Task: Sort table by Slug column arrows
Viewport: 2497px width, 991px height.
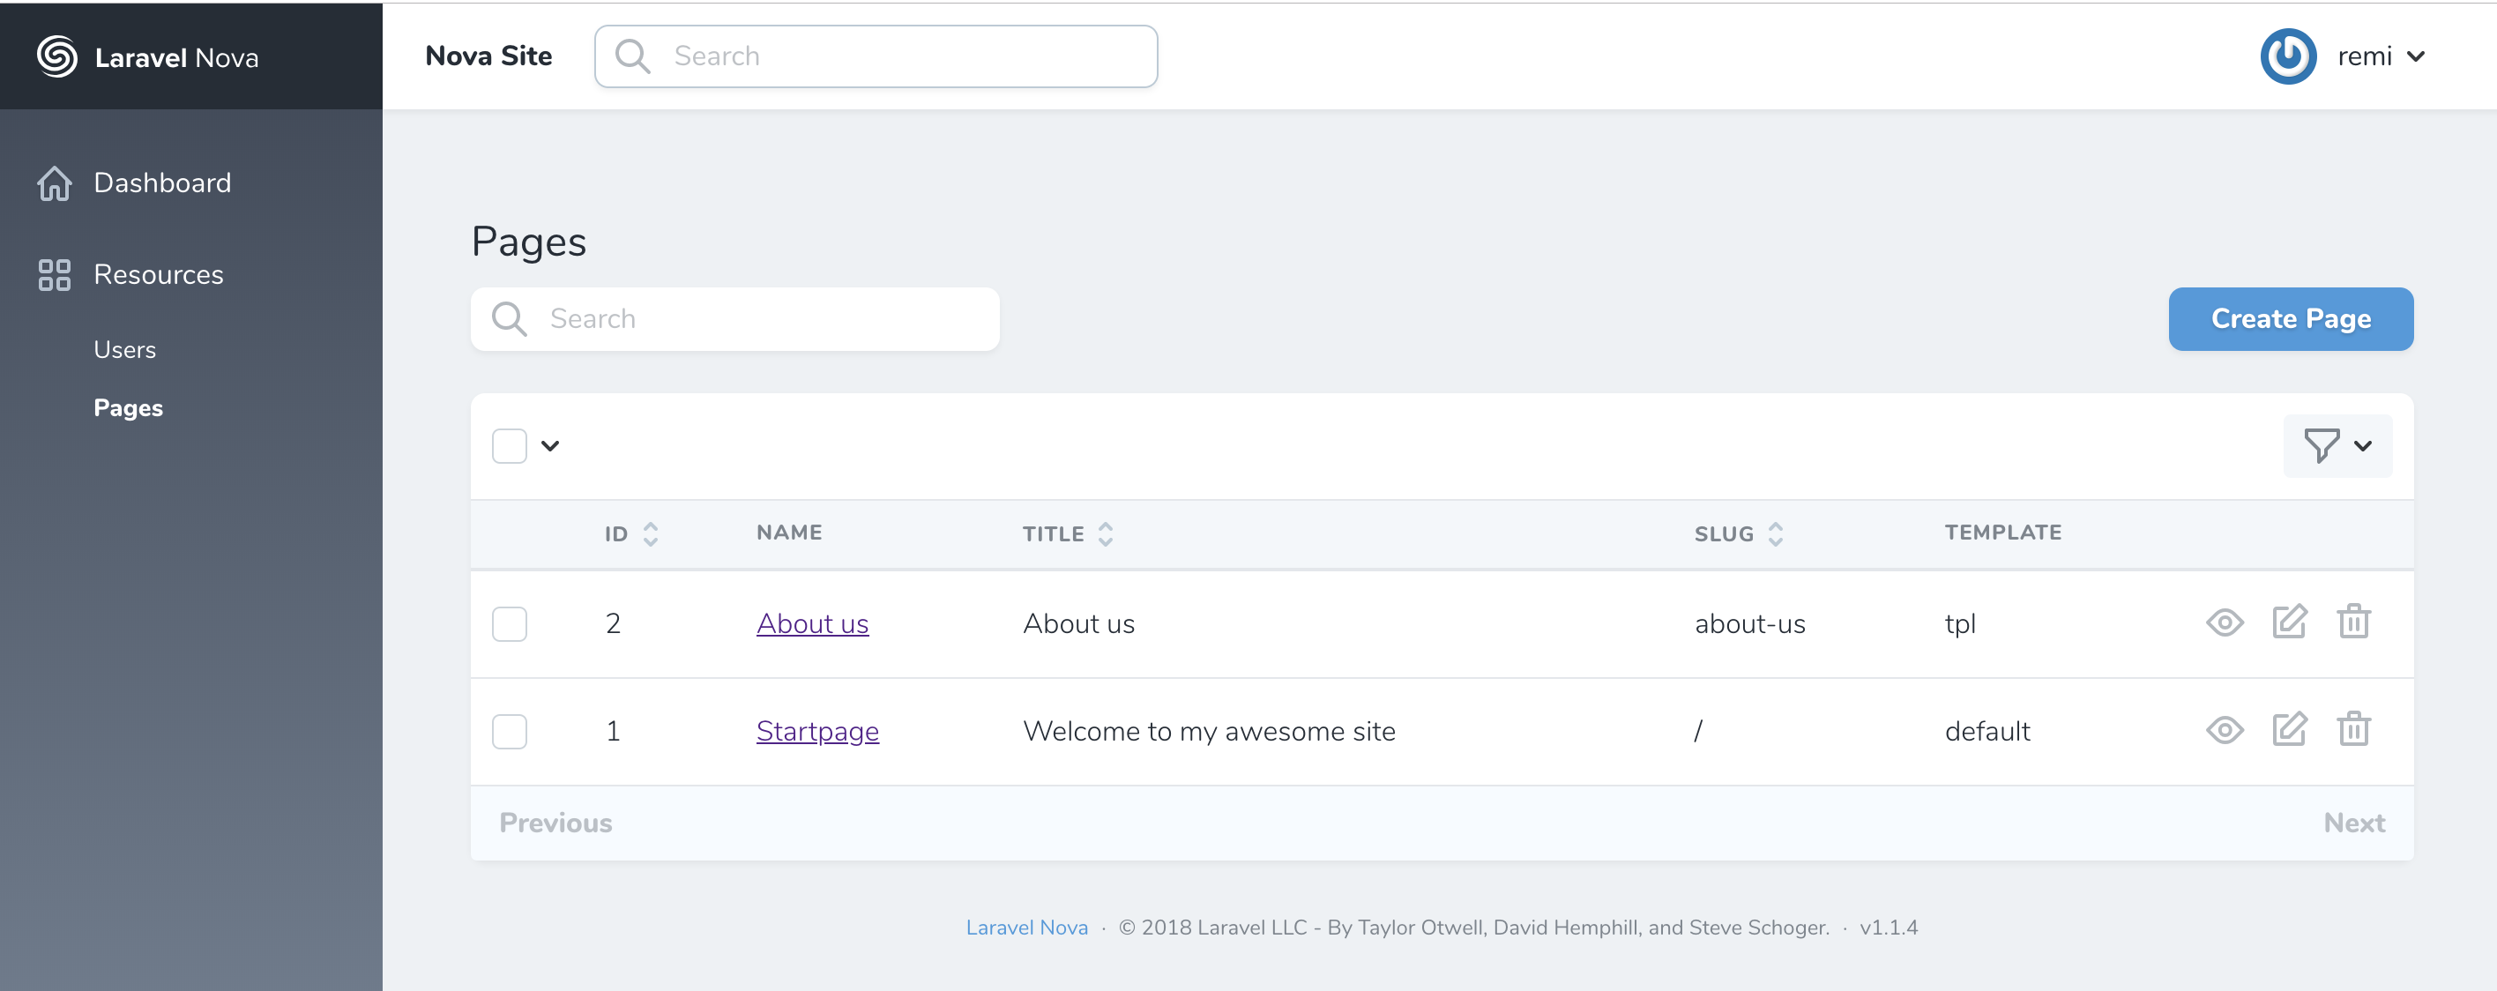Action: tap(1775, 534)
